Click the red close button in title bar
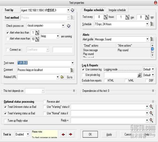Viewport: 158px width, 142px height. 156,3
